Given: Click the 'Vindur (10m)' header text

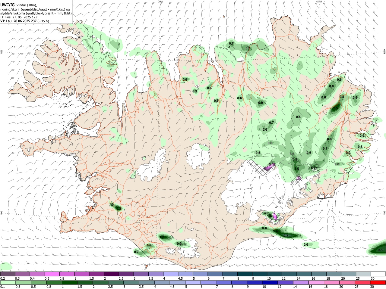Looking at the screenshot, I should click(27, 5).
